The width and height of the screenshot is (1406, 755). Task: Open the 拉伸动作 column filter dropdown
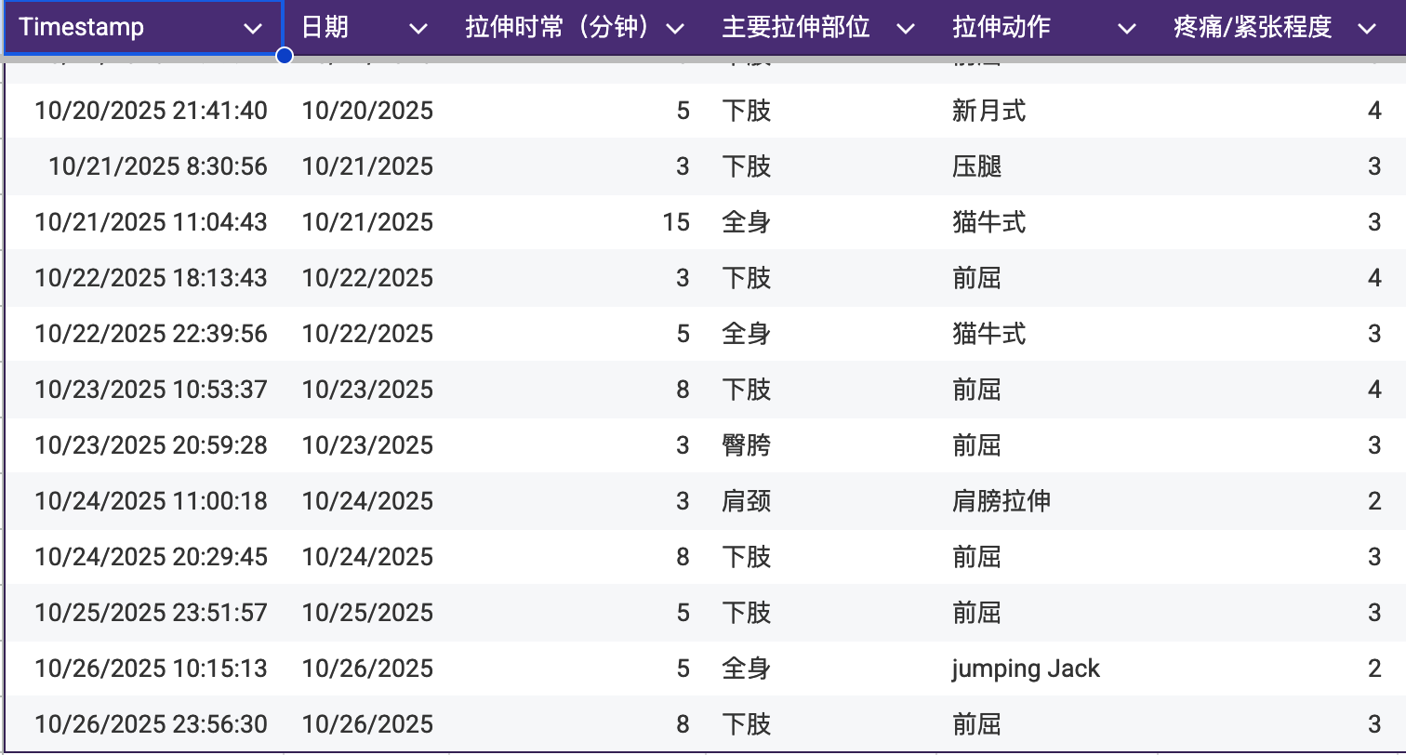(x=1126, y=29)
